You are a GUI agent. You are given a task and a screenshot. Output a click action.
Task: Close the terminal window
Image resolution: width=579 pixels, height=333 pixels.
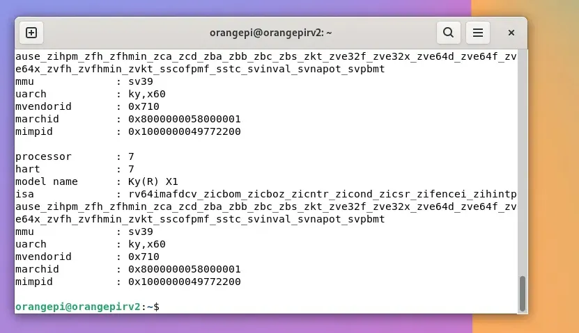[x=511, y=33]
